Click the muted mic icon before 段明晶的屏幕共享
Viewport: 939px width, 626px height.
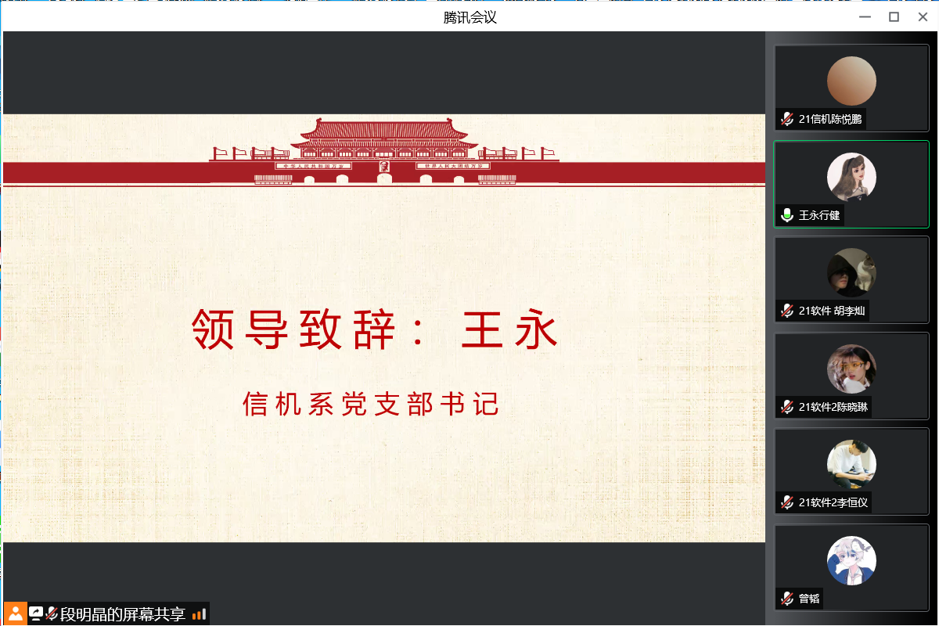point(52,613)
